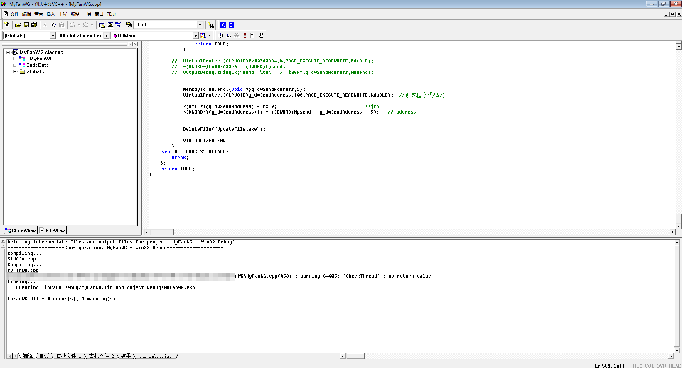Image resolution: width=682 pixels, height=368 pixels.
Task: Click the OVR indicator in the status bar
Action: 661,366
